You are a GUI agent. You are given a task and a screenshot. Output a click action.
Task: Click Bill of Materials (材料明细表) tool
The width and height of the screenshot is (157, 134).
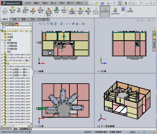pyautogui.click(x=80, y=11)
